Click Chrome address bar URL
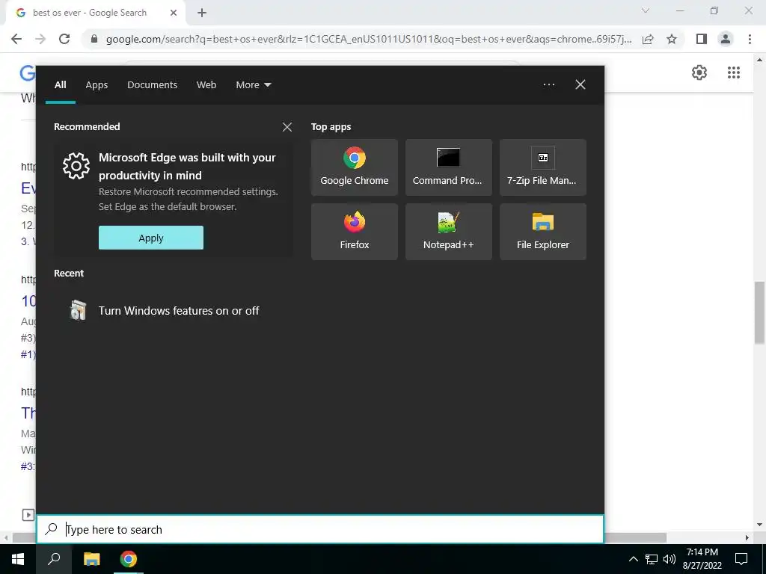The image size is (766, 574). 369,39
